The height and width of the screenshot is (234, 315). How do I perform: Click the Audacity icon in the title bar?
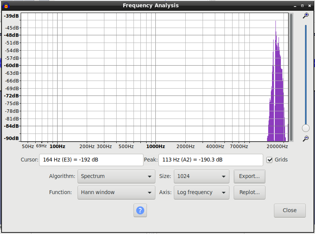[6, 6]
